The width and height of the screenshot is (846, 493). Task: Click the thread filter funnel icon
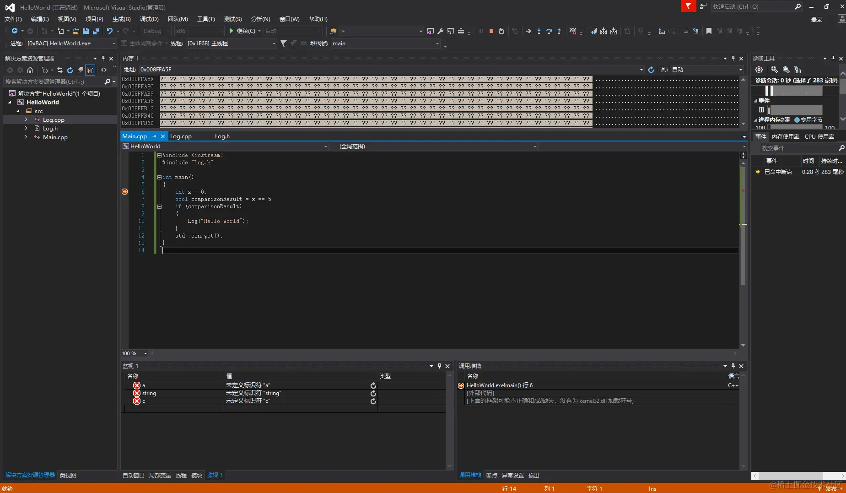[284, 43]
